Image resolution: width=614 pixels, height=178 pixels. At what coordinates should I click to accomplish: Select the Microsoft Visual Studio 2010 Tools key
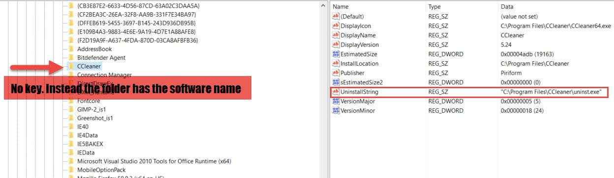point(154,161)
